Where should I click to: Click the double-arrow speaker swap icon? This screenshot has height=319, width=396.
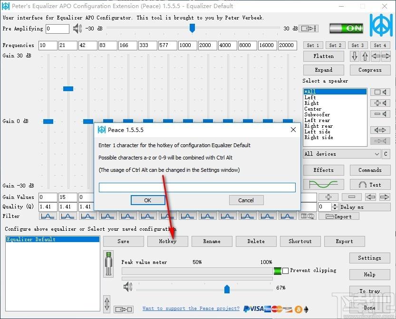[x=380, y=130]
